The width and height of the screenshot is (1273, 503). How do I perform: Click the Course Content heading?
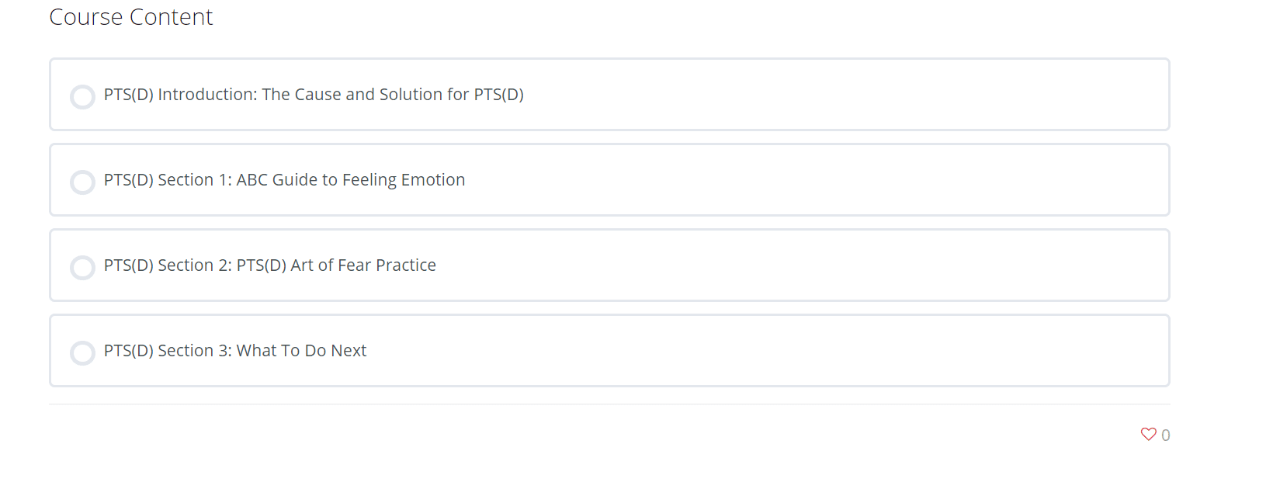[x=131, y=17]
